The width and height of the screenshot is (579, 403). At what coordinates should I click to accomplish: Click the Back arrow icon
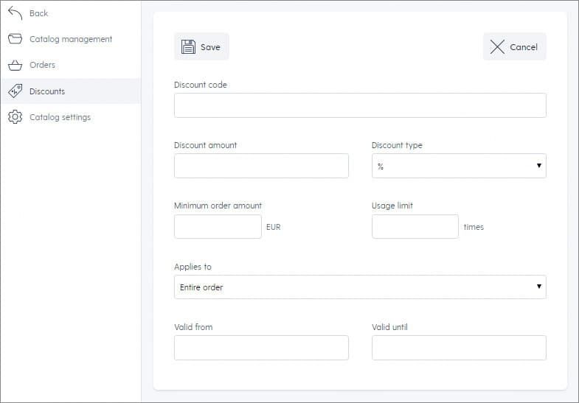(x=15, y=13)
